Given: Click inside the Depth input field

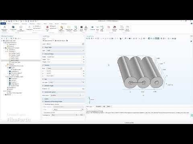Looking at the screenshot, I should [x=65, y=59].
